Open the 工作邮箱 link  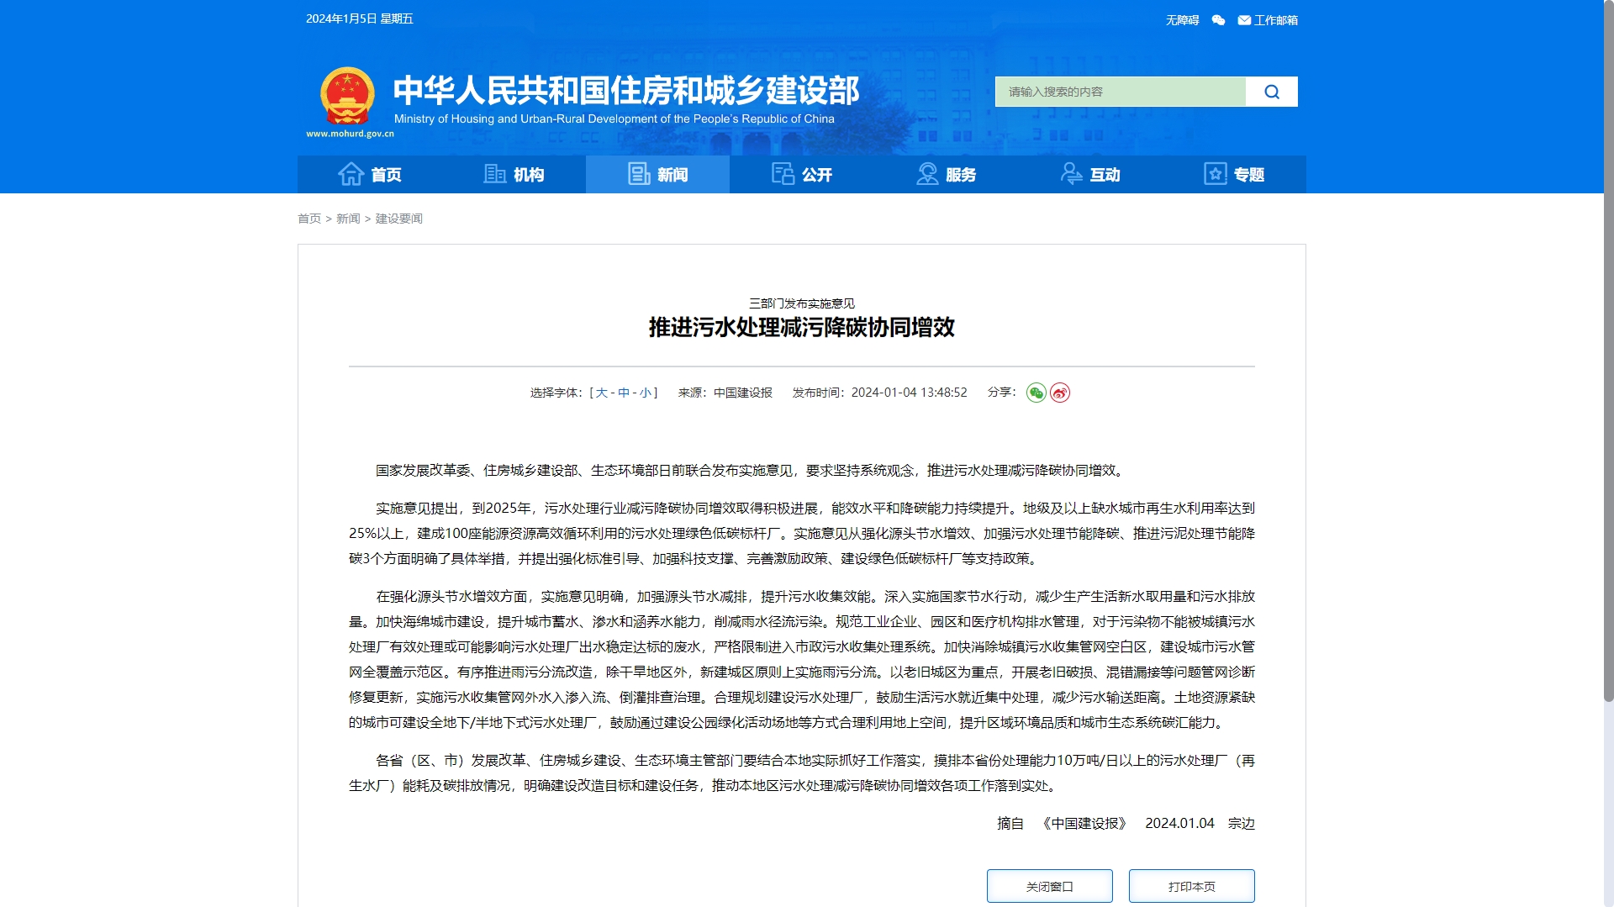point(1275,20)
